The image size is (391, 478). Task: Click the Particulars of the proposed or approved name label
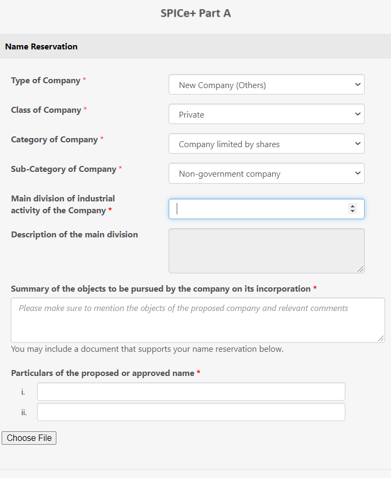(x=103, y=373)
